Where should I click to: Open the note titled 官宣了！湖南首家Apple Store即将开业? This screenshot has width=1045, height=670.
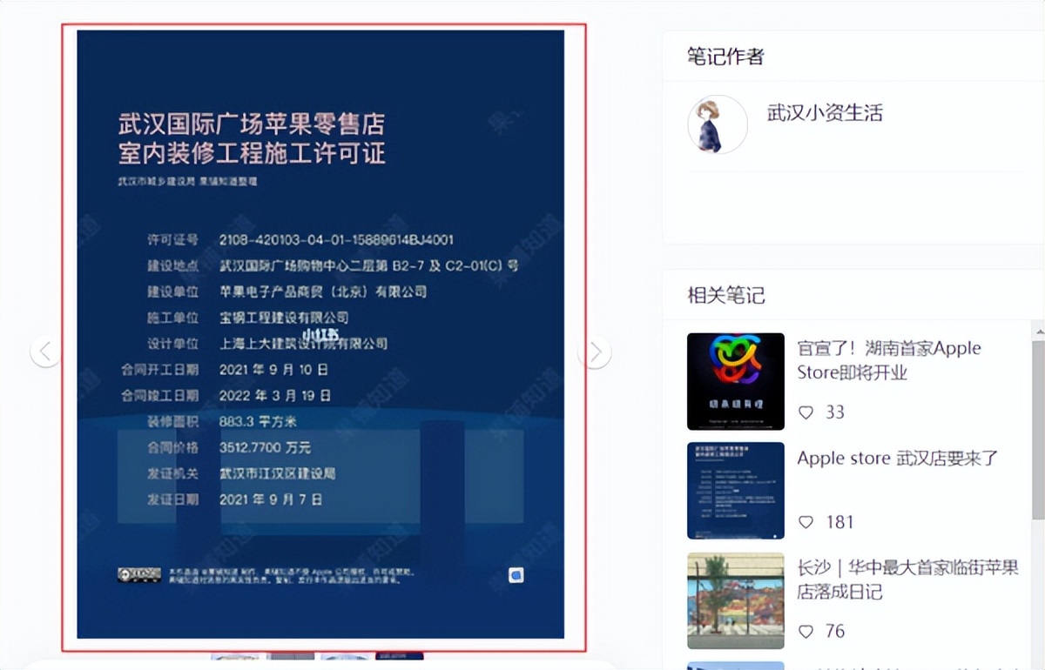[889, 359]
